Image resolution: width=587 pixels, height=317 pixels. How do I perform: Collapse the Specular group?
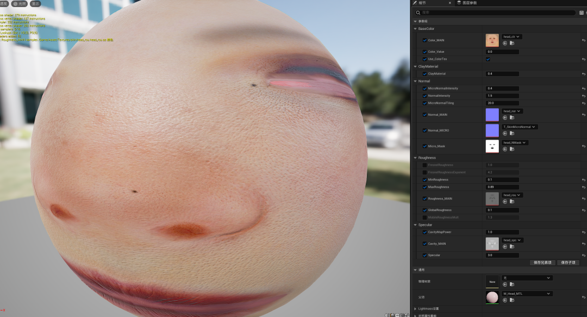point(415,225)
